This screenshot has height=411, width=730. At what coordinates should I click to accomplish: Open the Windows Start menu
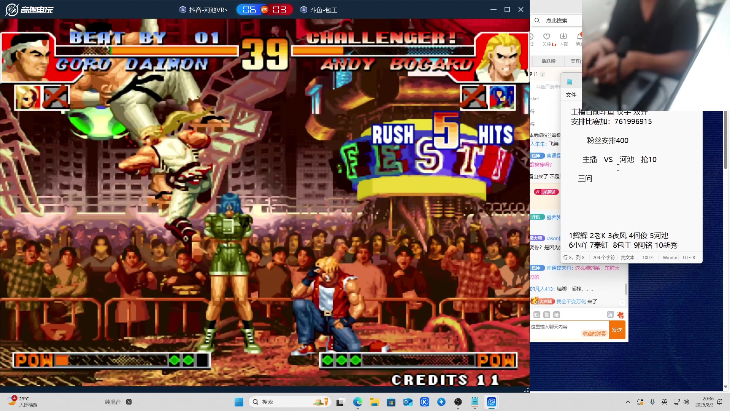239,402
